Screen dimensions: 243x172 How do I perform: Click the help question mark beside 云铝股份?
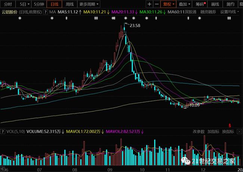(x=45, y=12)
